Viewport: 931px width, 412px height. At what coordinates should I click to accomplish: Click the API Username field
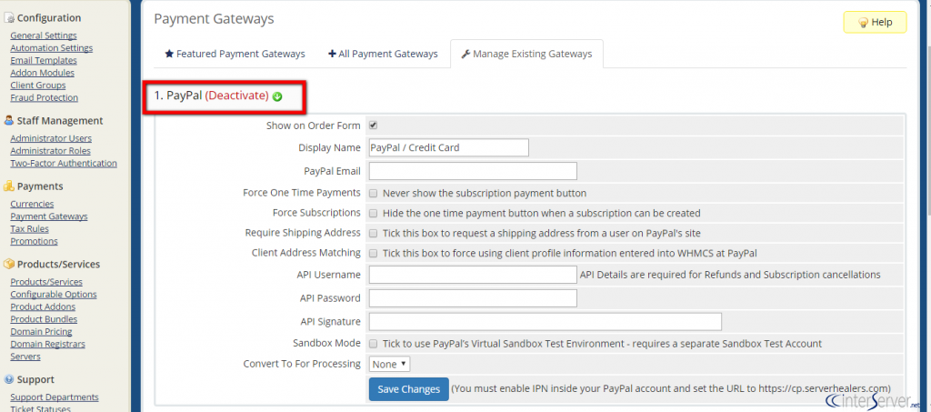click(473, 275)
